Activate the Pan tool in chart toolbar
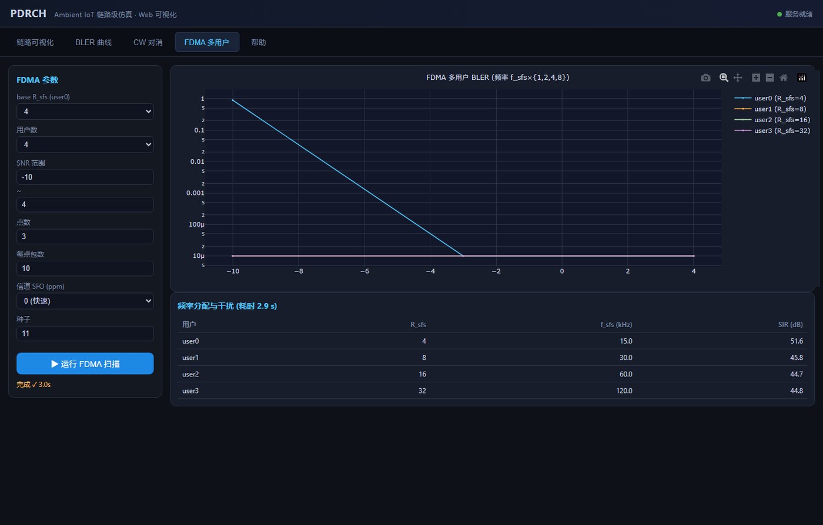This screenshot has height=525, width=823. pyautogui.click(x=738, y=78)
